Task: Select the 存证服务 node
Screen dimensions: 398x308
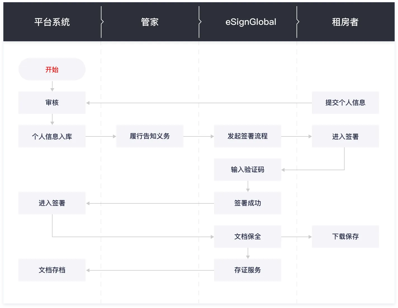Action: (x=248, y=270)
